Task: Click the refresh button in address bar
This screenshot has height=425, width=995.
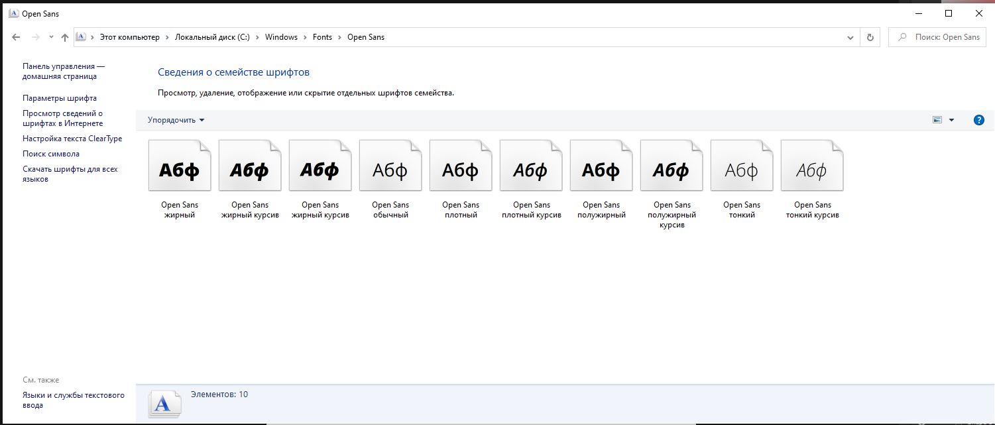Action: [x=870, y=37]
